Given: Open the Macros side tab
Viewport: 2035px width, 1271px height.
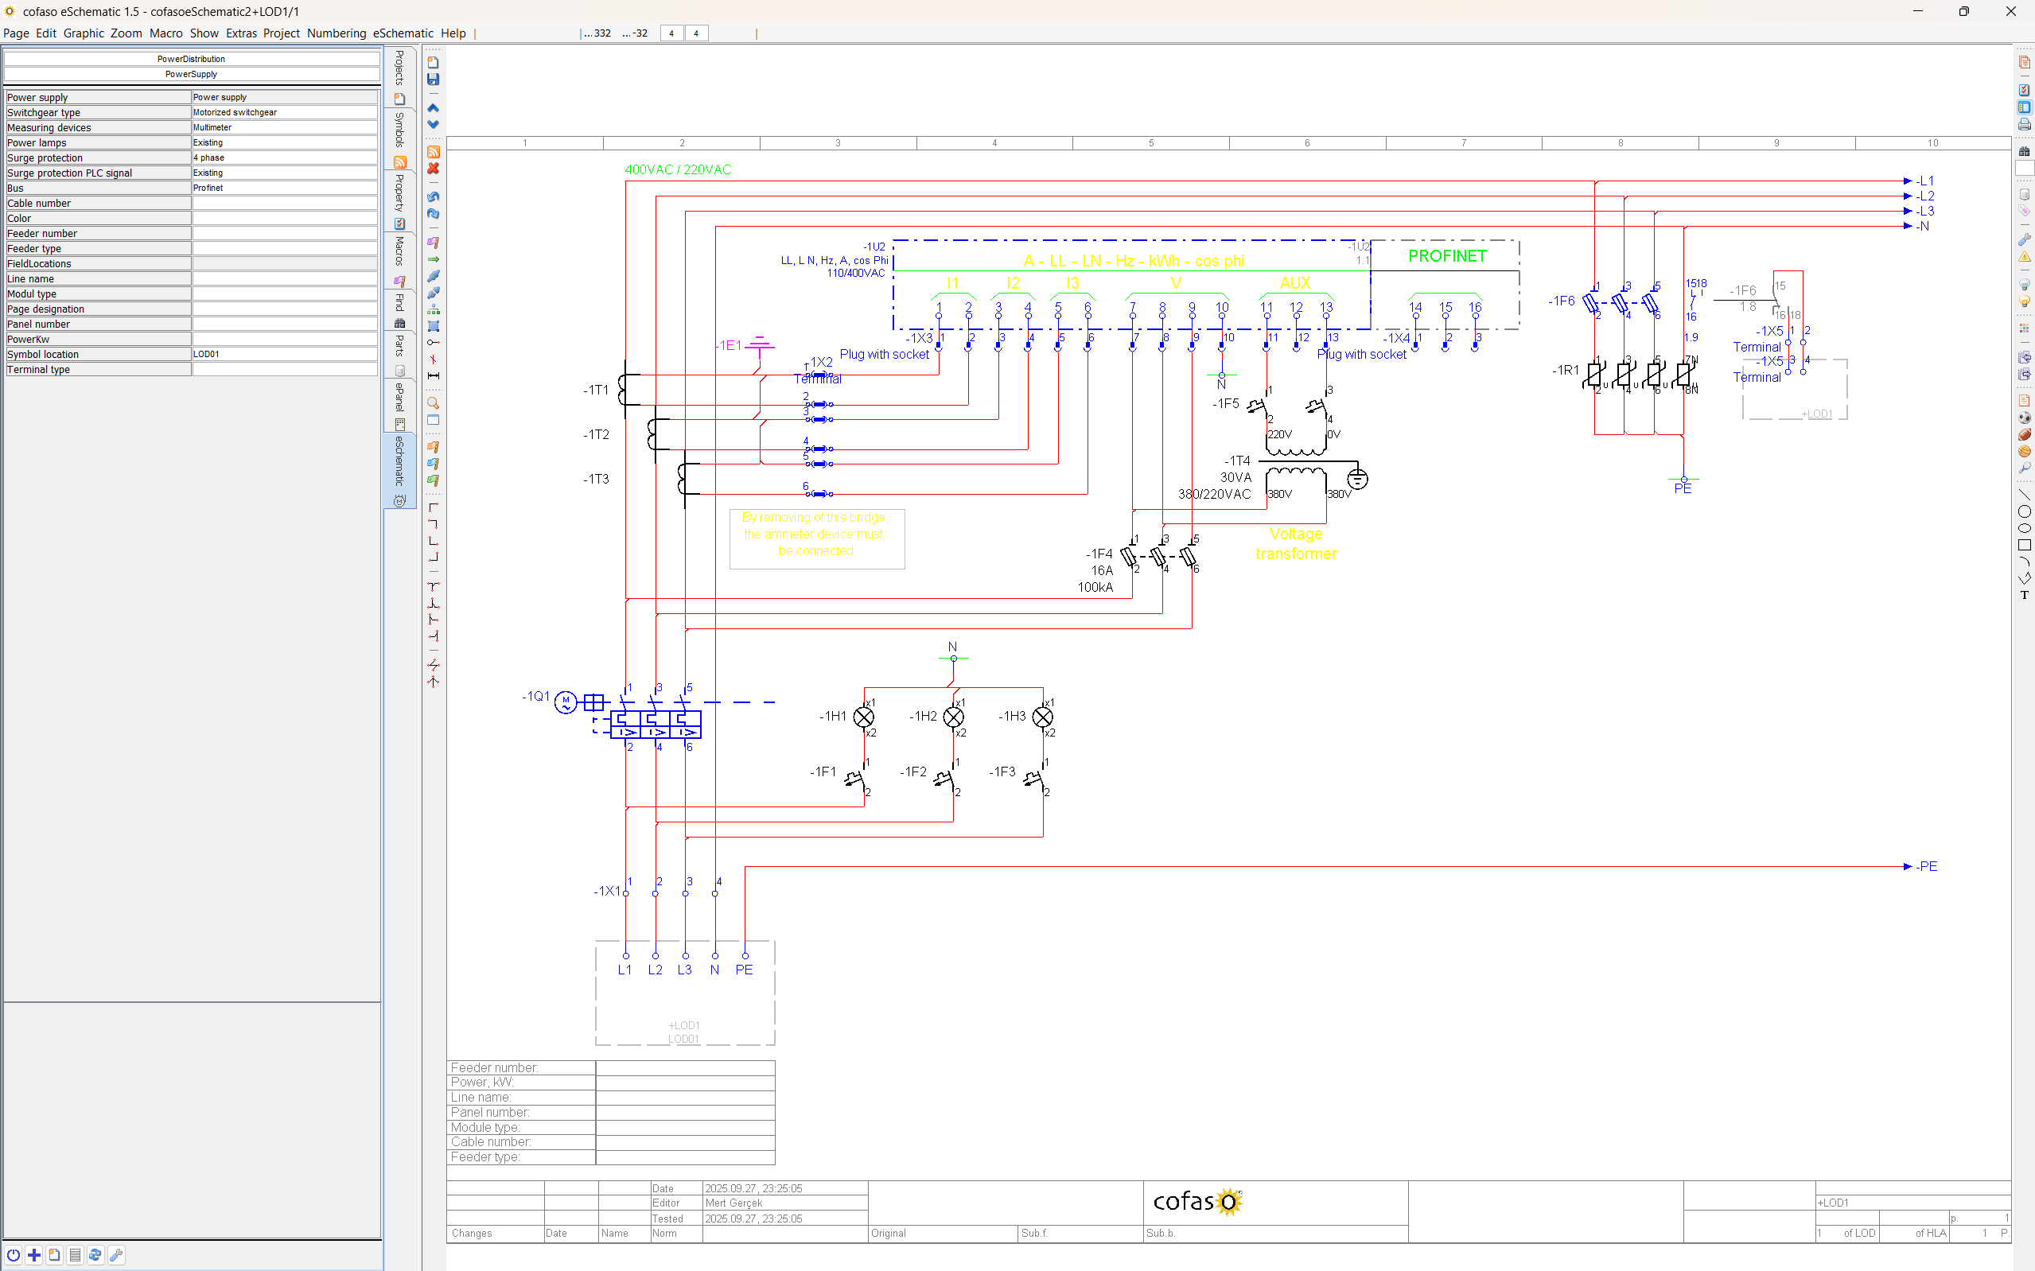Looking at the screenshot, I should (x=400, y=251).
